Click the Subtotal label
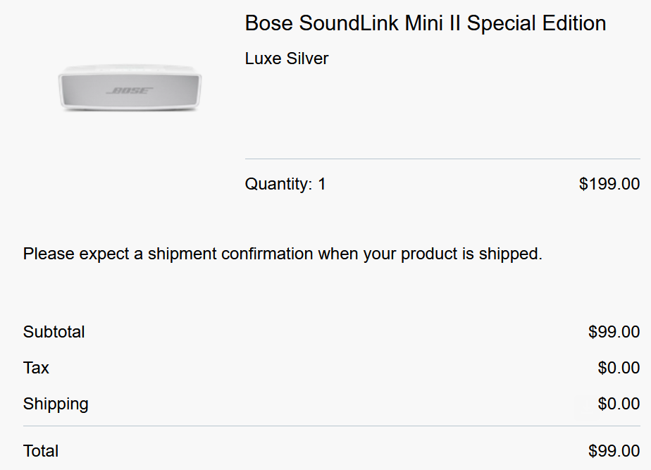Viewport: 651px width, 470px height. point(54,332)
